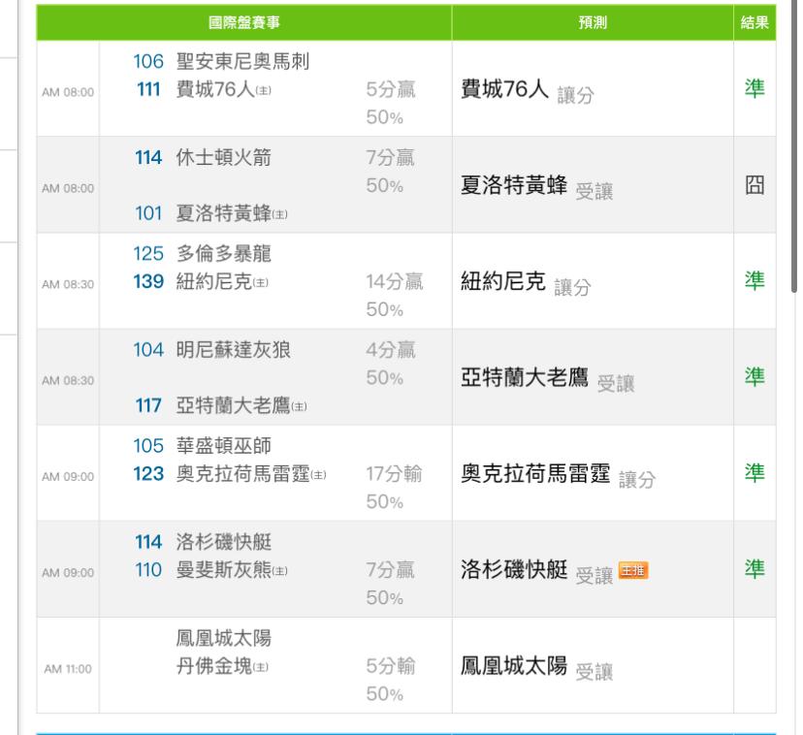This screenshot has height=735, width=803.
Task: Click score 106 of 聖安東尼奧馬刺
Action: click(x=148, y=61)
